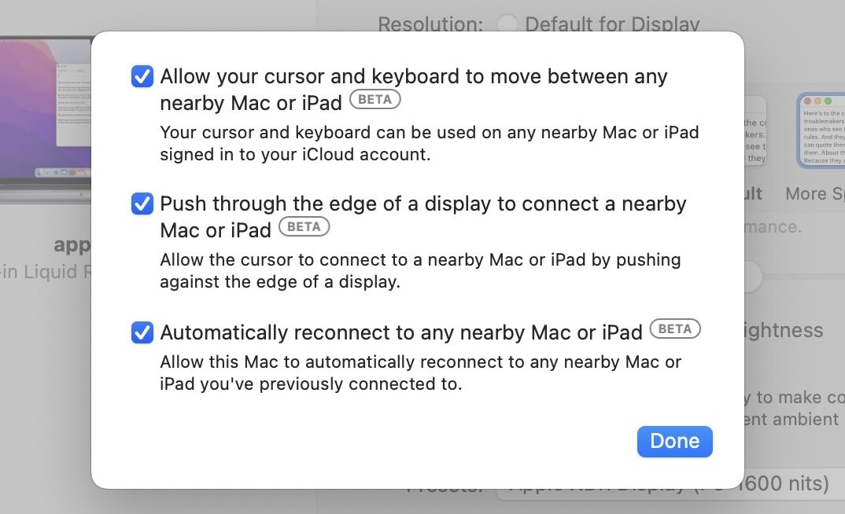The image size is (845, 514).
Task: Click the iCloud account description text
Action: [429, 143]
